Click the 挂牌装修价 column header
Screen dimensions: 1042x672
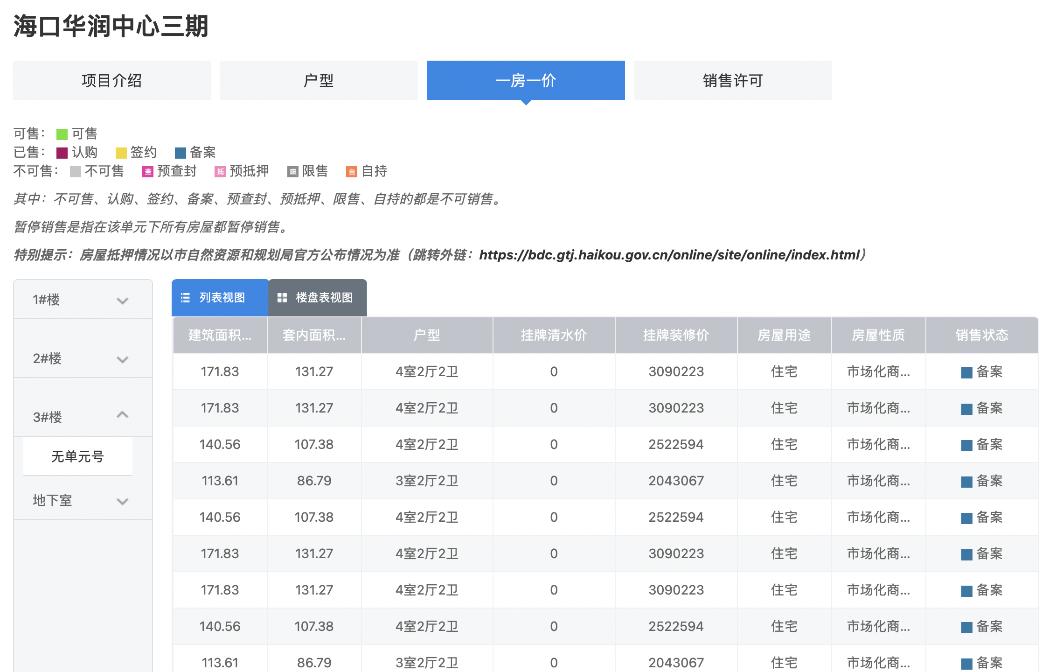pyautogui.click(x=676, y=335)
